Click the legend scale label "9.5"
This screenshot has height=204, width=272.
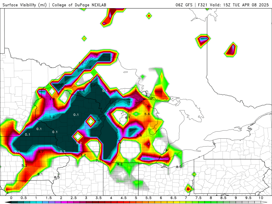coord(249,198)
